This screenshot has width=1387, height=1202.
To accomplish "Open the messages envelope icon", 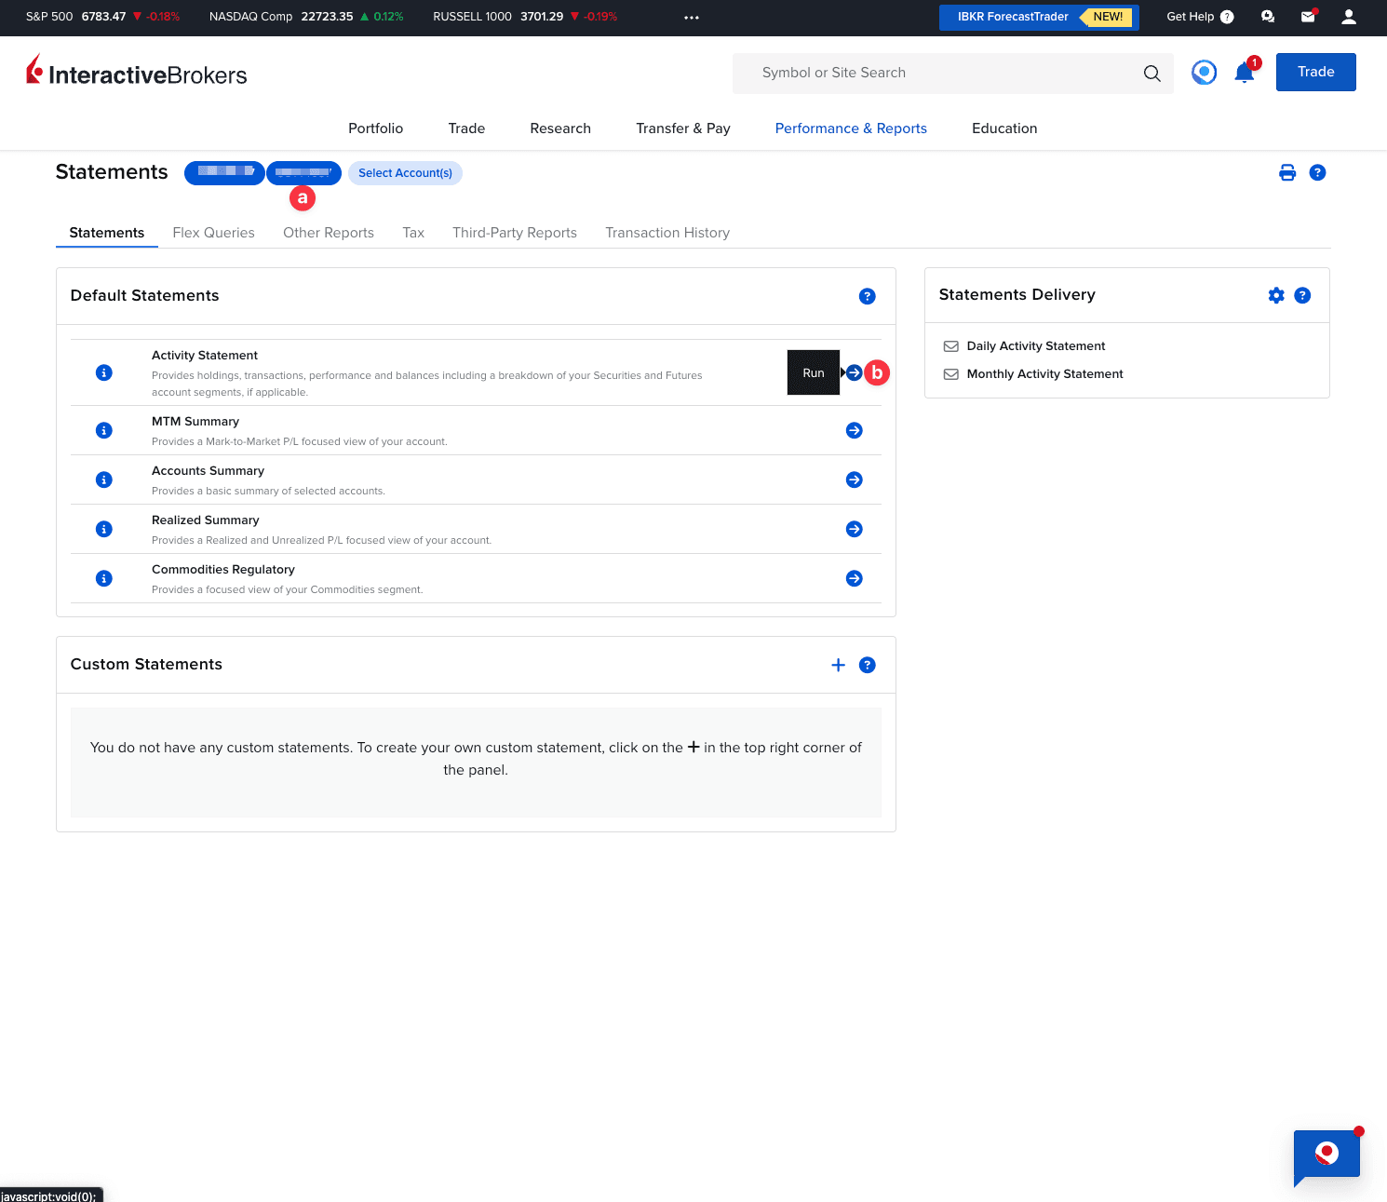I will (1308, 17).
